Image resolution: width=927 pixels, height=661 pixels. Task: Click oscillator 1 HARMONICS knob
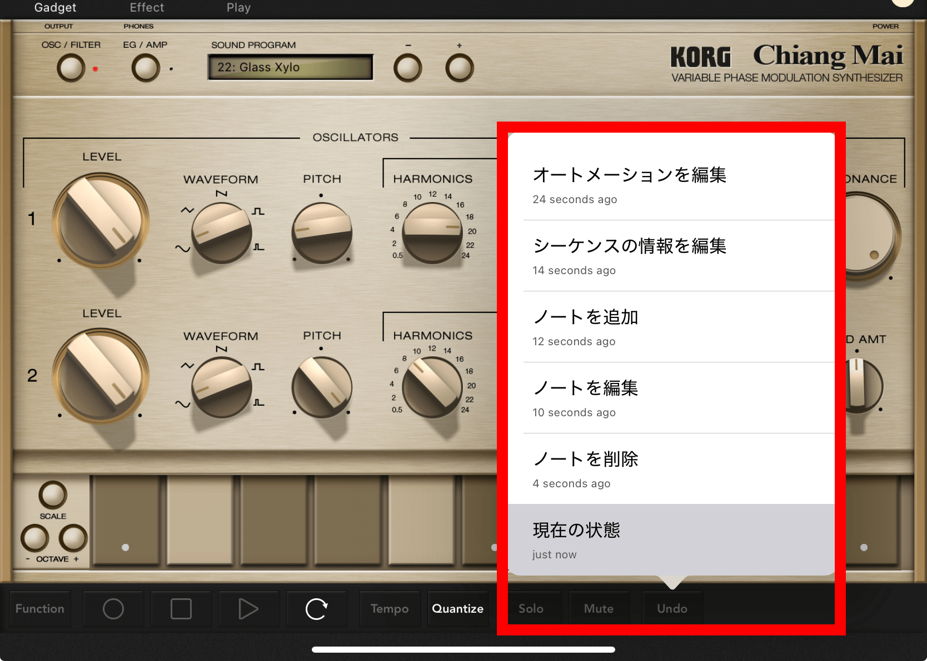coord(432,233)
